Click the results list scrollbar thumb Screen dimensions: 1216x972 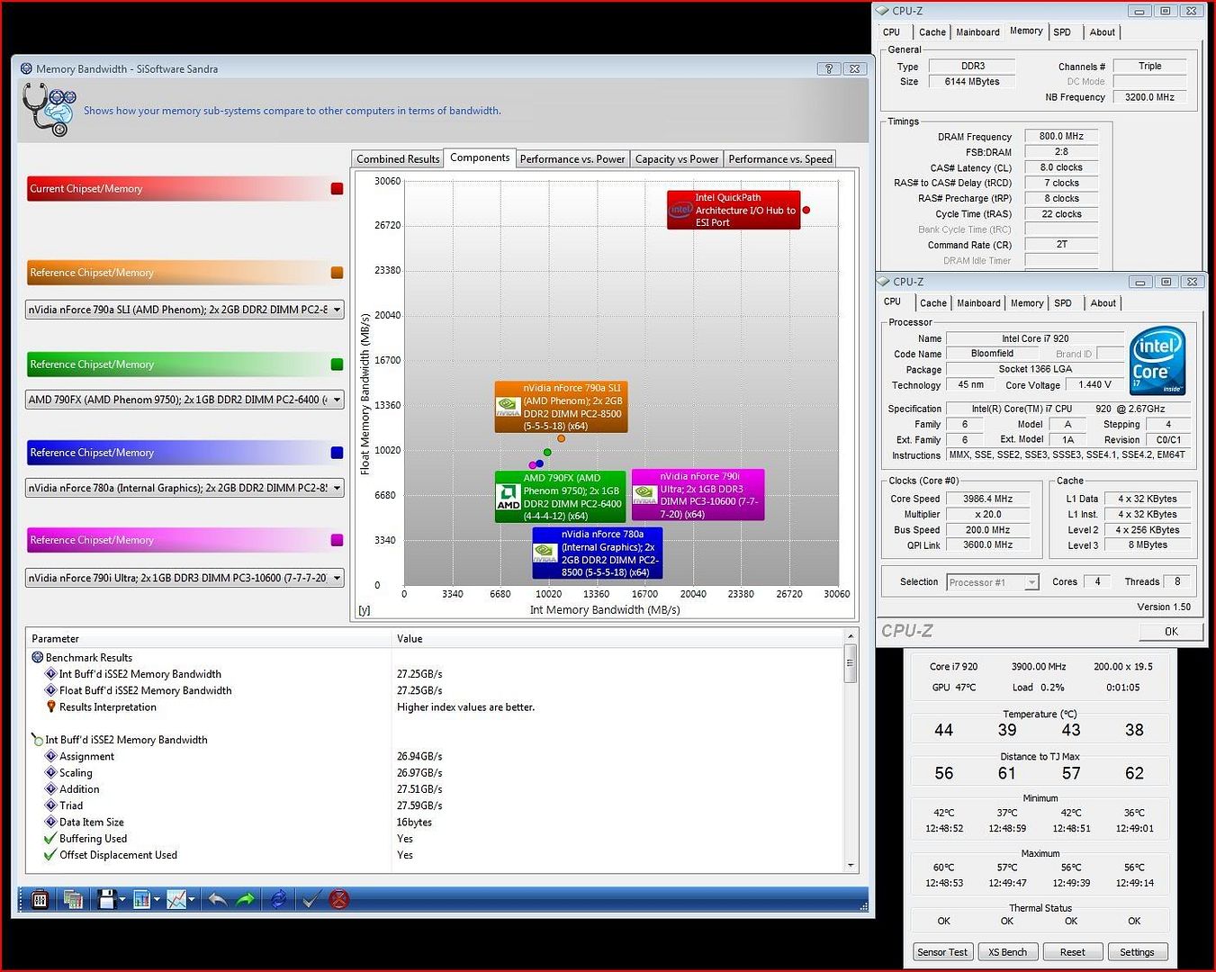click(851, 665)
